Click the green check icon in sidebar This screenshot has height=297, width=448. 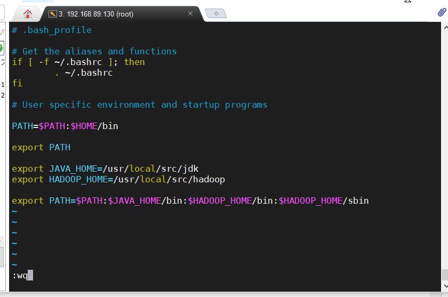pos(1,48)
